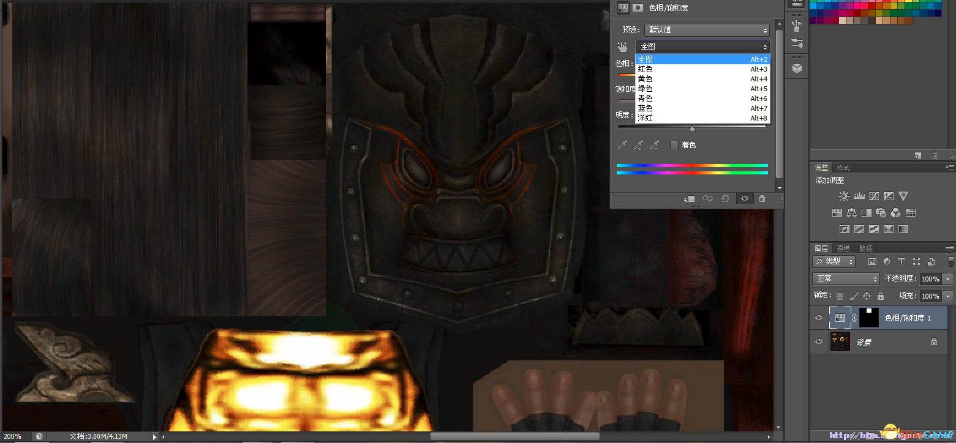Image resolution: width=956 pixels, height=443 pixels.
Task: Click the reset adjustment defaults icon
Action: pyautogui.click(x=725, y=199)
